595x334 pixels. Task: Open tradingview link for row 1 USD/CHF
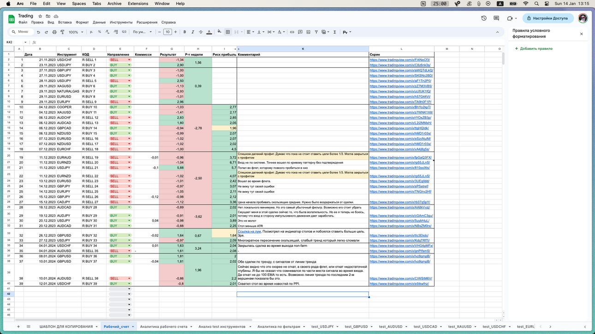coord(399,60)
